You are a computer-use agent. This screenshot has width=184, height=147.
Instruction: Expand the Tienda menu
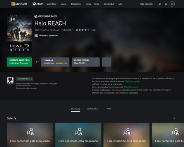pyautogui.click(x=97, y=4)
